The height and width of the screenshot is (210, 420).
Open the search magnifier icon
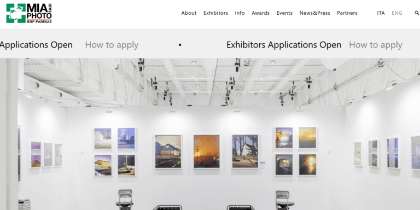point(417,13)
